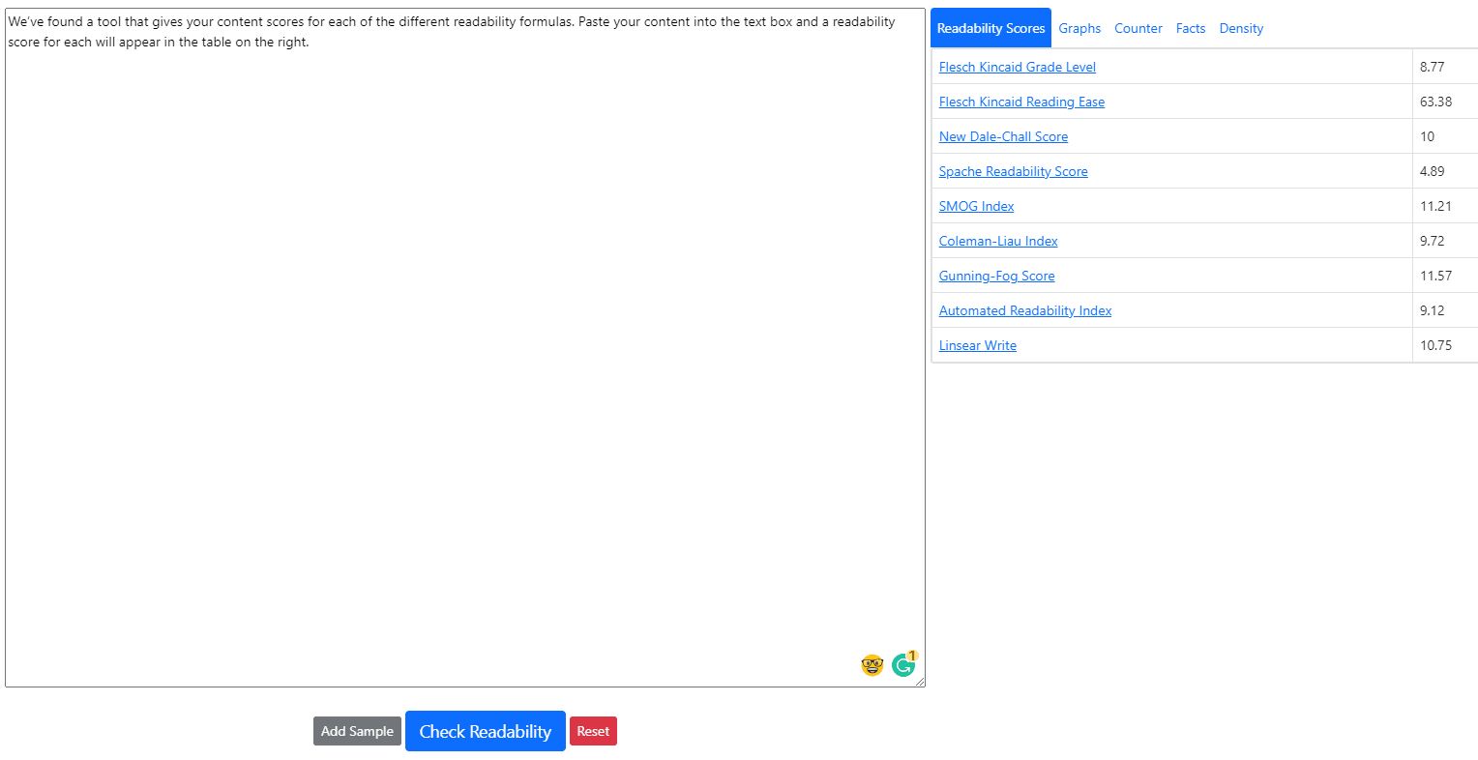
Task: Follow the Automated Readability Index link
Action: click(x=1024, y=310)
